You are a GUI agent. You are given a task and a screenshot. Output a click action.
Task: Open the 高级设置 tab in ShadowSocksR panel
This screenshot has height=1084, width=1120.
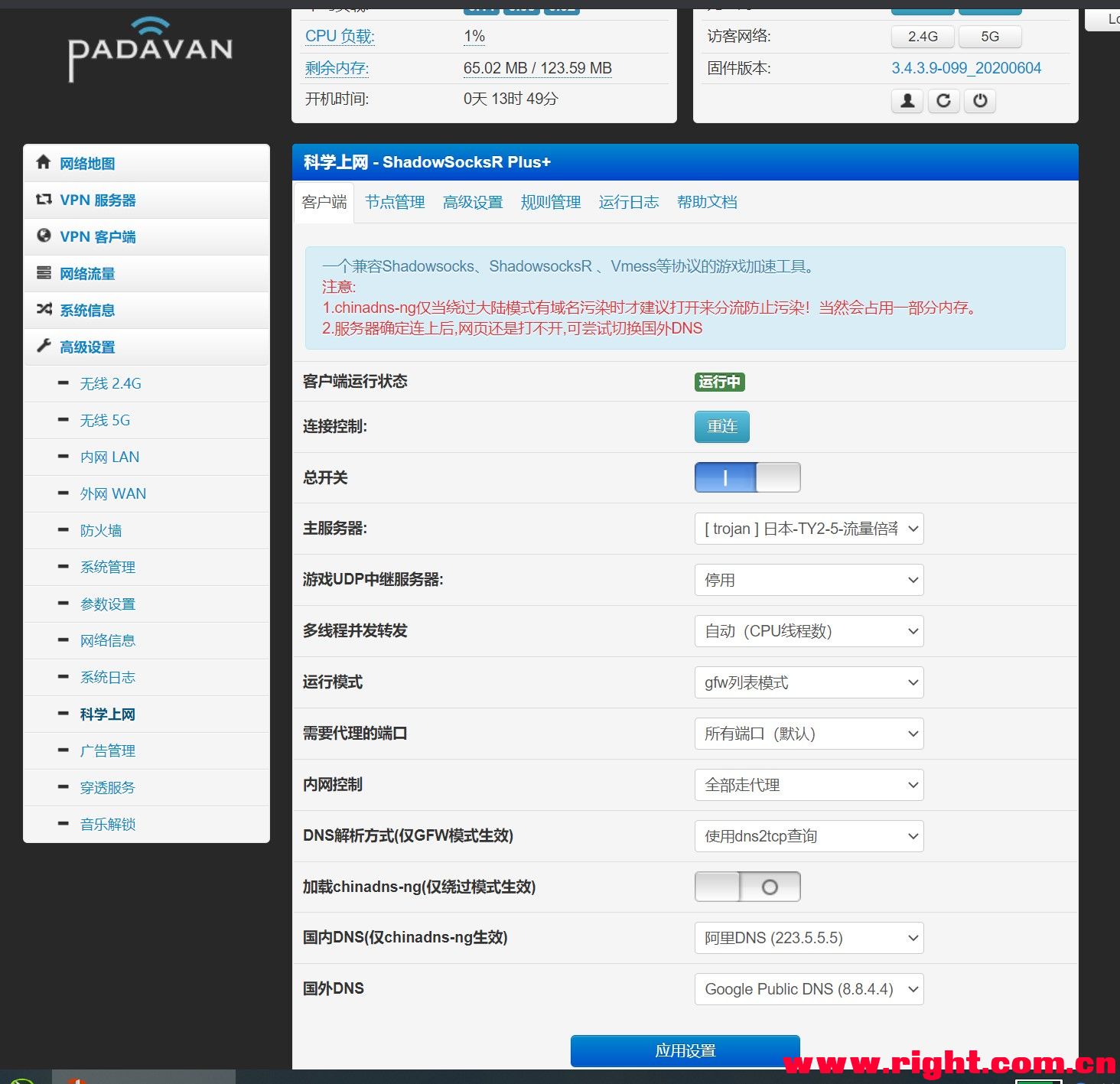point(473,202)
